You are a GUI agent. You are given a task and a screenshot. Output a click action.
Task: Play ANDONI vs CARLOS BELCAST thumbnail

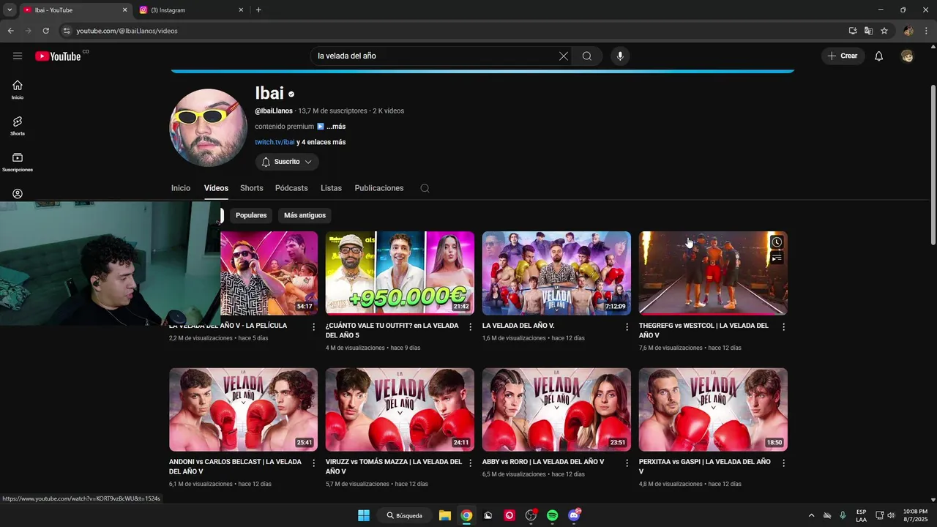(x=243, y=409)
